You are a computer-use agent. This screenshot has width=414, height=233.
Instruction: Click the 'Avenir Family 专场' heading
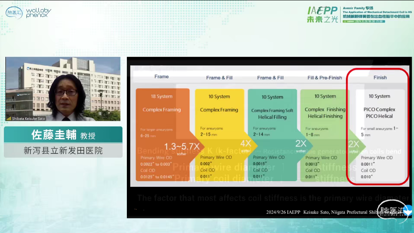[x=358, y=8]
